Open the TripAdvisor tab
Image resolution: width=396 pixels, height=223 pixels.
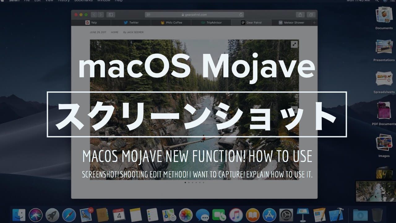pos(211,23)
